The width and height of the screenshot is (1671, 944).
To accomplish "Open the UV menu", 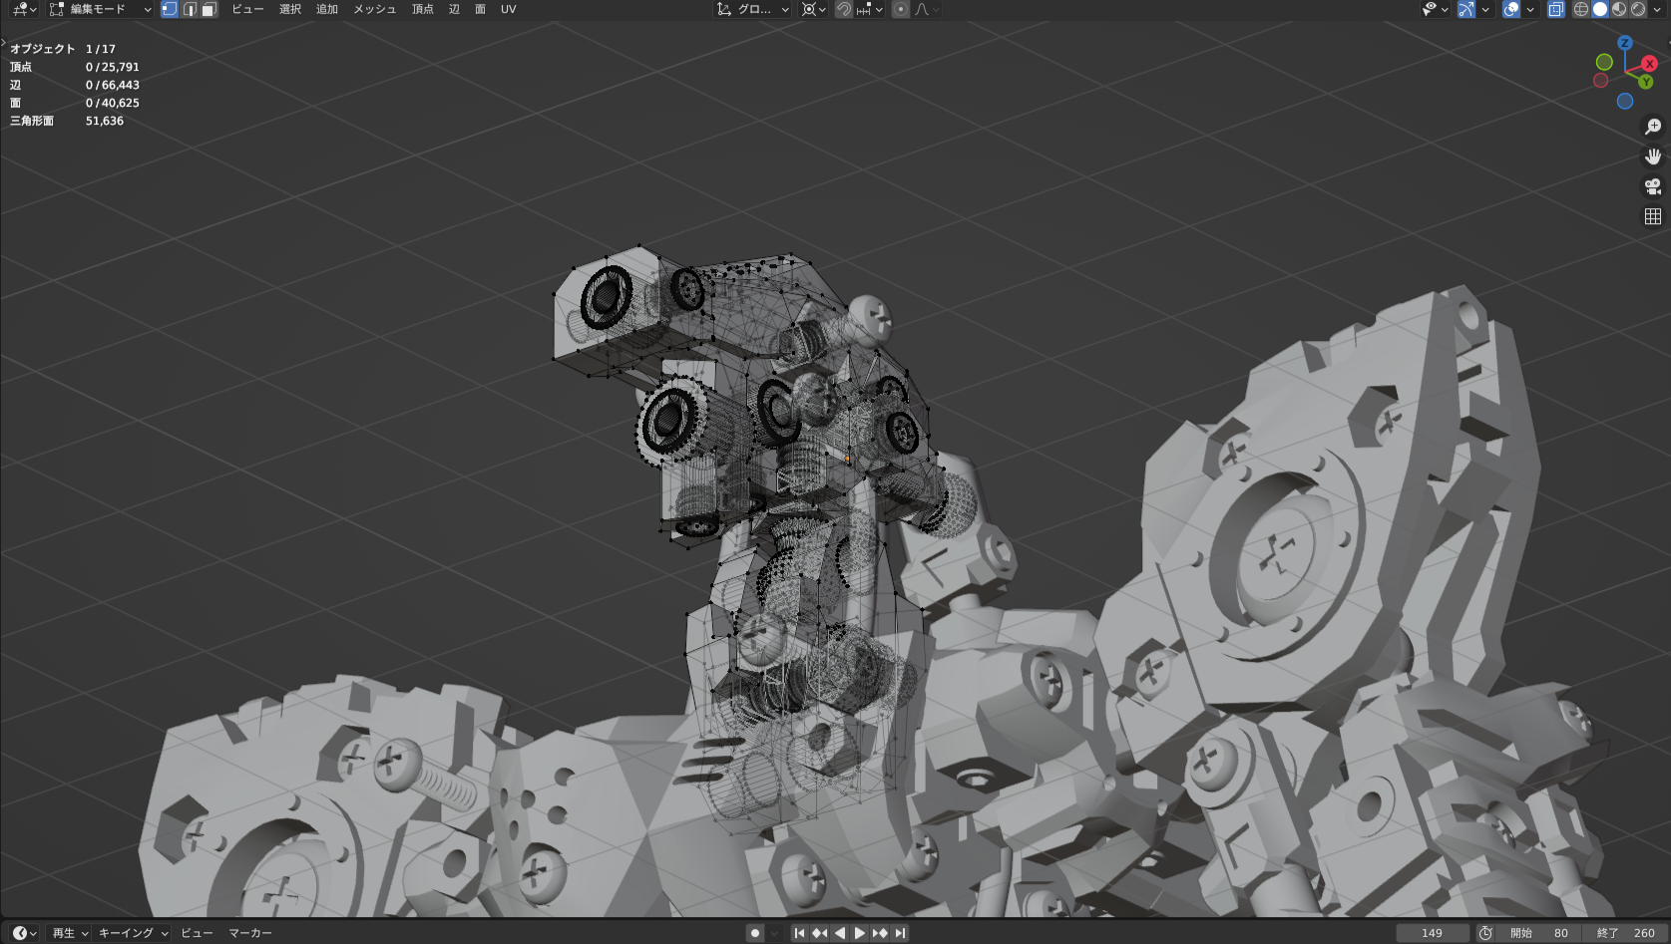I will point(509,9).
